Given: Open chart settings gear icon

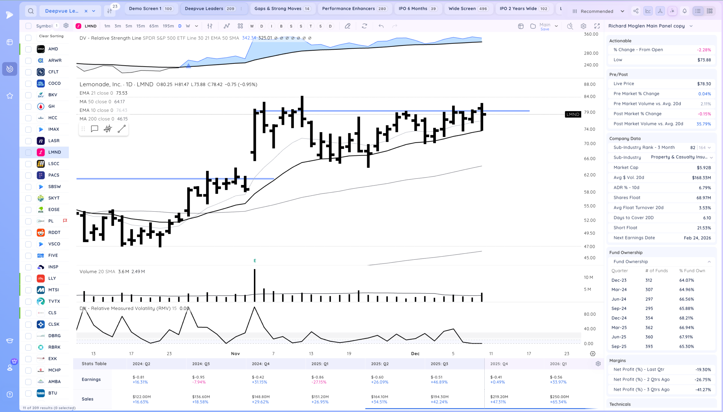Looking at the screenshot, I should (x=583, y=26).
